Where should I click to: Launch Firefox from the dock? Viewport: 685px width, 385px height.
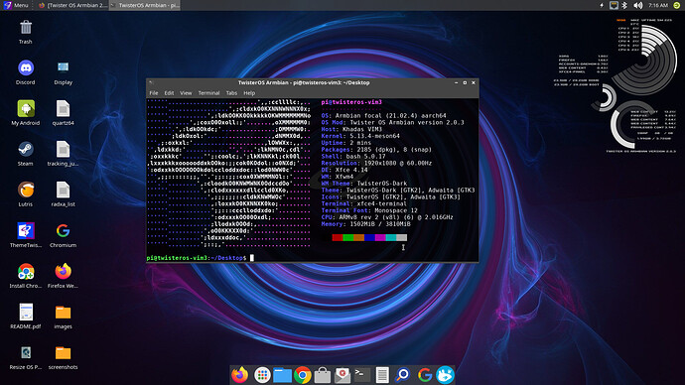239,375
